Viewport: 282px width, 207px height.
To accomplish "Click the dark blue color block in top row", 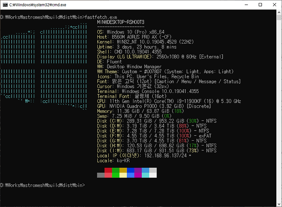I will coord(130,170).
